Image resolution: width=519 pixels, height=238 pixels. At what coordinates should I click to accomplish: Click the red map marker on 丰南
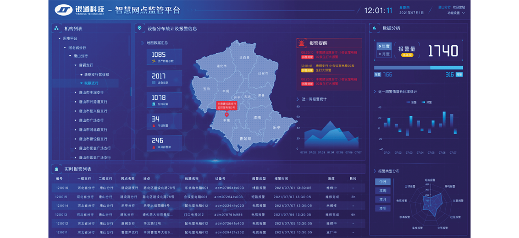pos(226,113)
